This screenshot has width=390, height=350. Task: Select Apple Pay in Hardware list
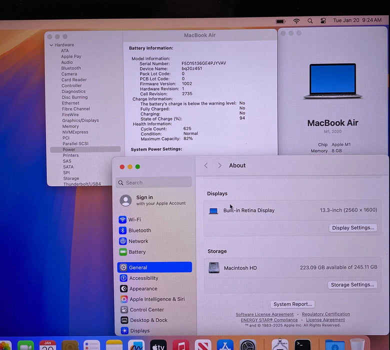(x=71, y=56)
